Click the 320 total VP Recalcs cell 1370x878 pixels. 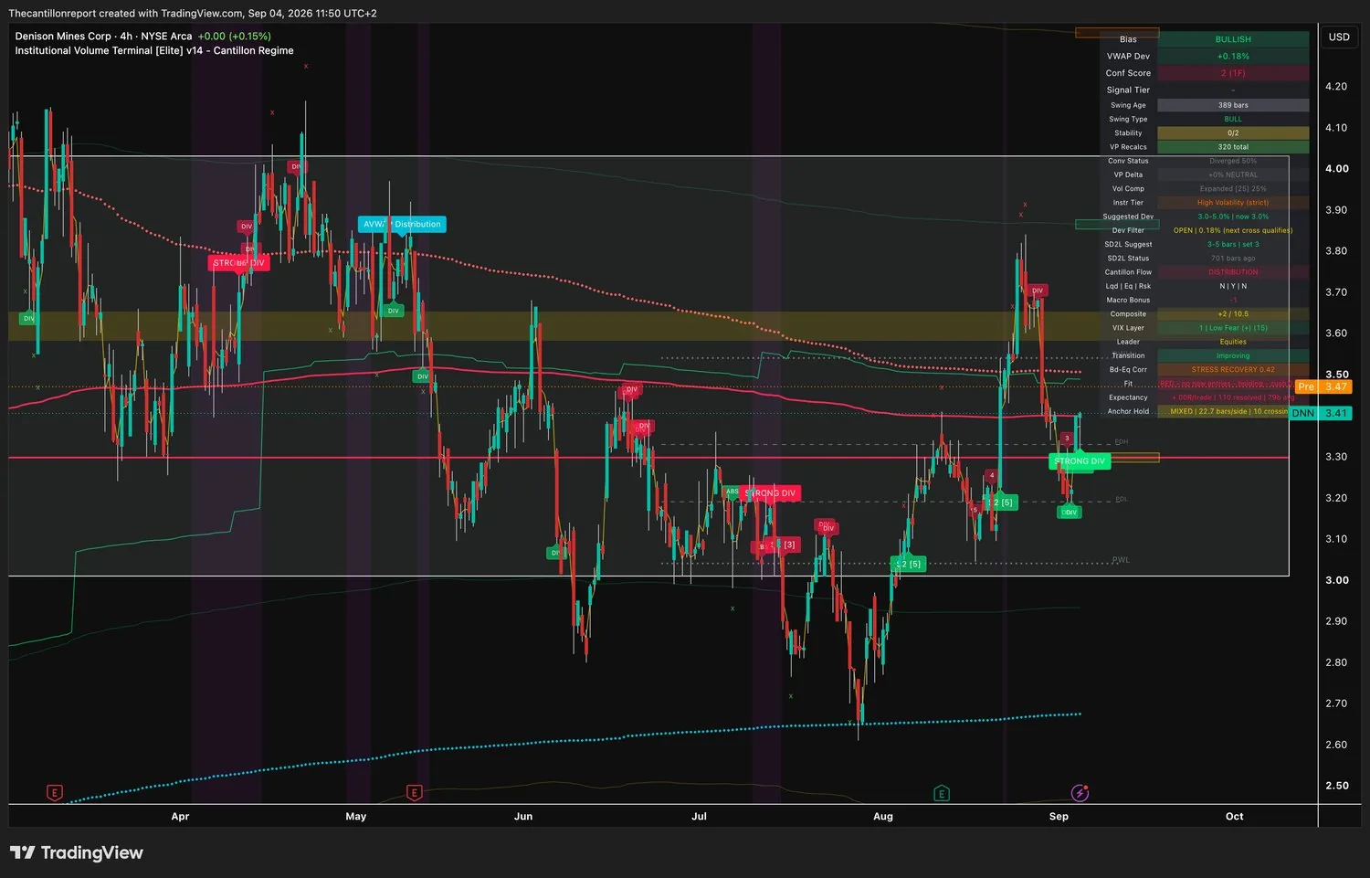(1233, 147)
